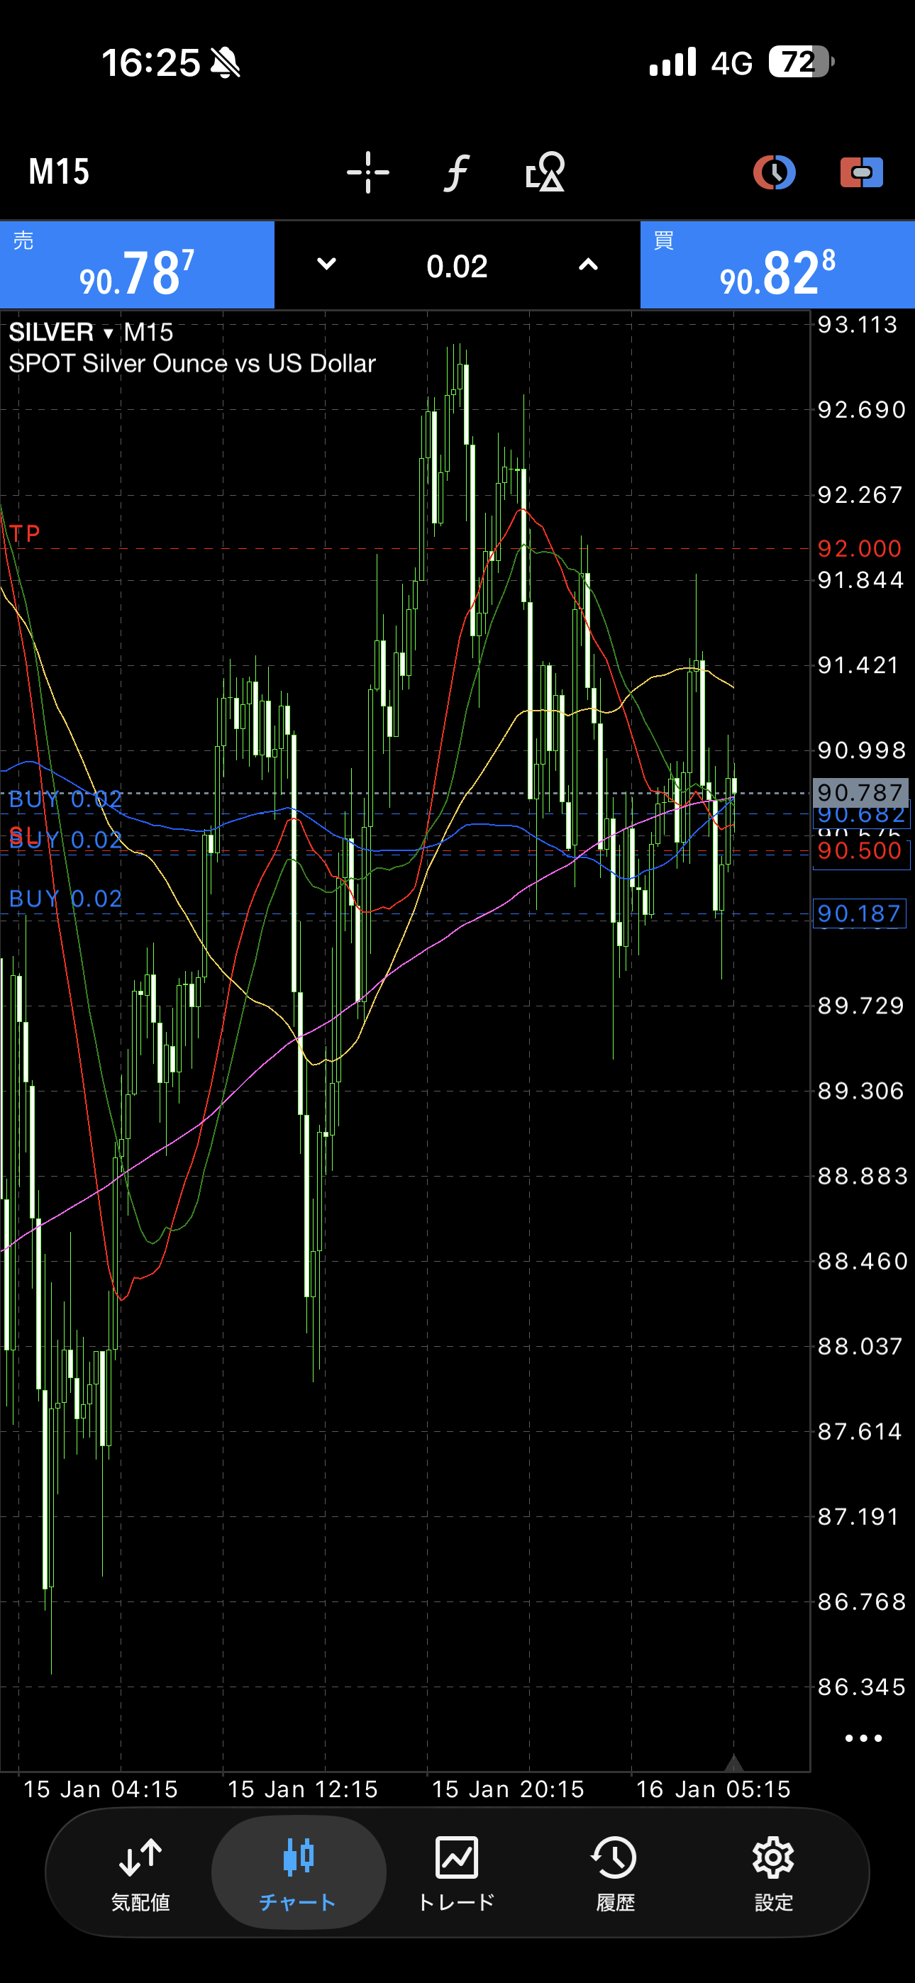
Task: Open the M15 timeframe selector
Action: click(x=60, y=172)
